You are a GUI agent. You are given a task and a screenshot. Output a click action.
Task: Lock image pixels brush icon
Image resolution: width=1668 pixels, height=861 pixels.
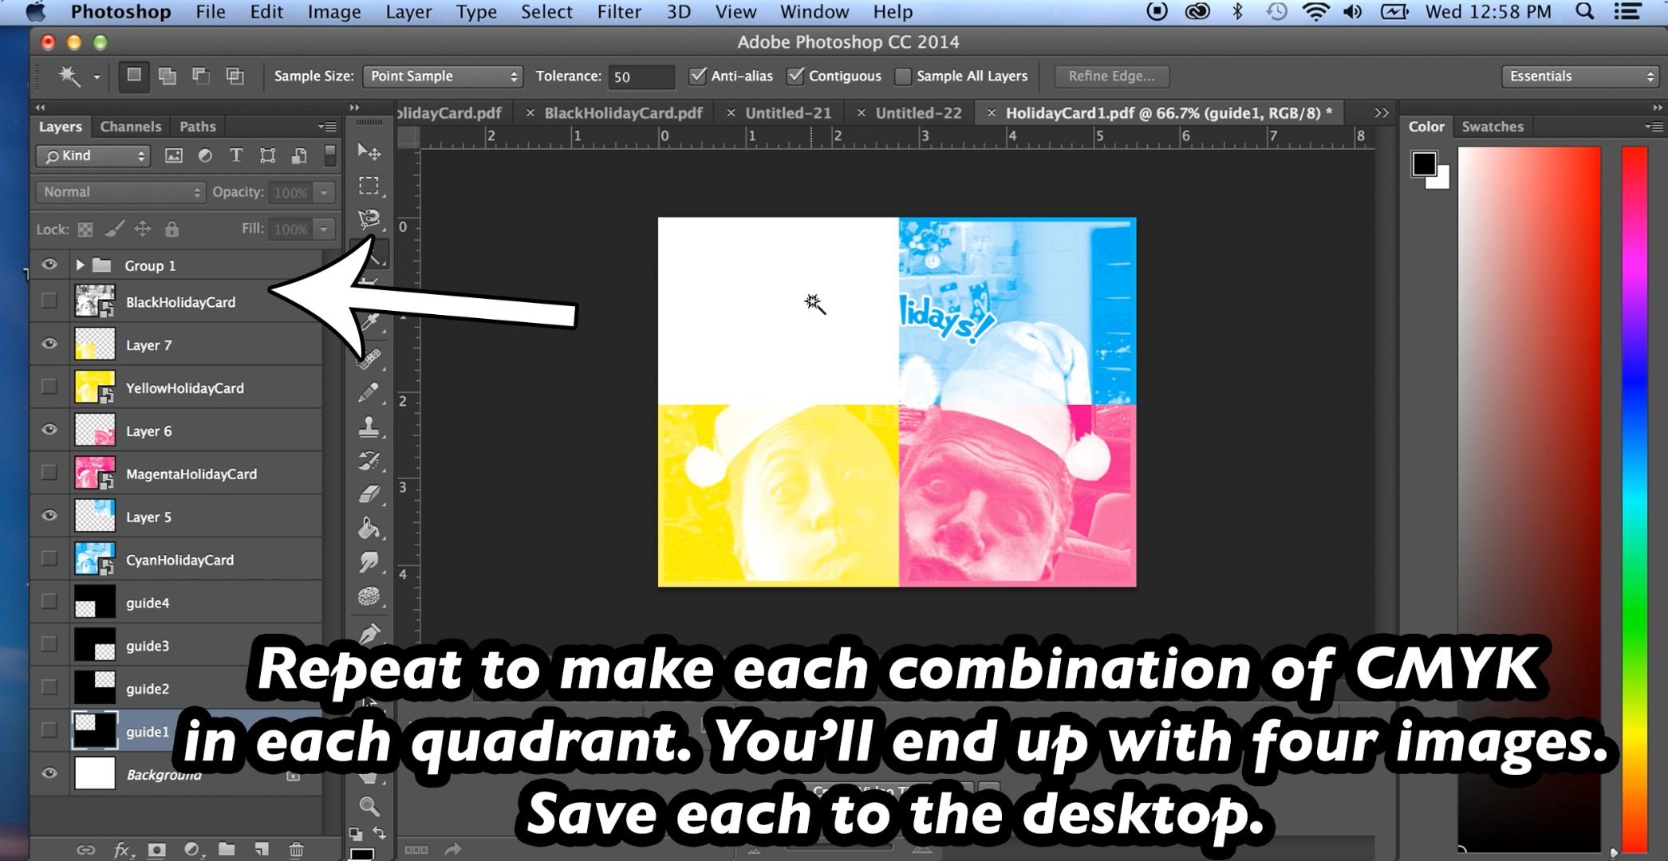point(114,230)
